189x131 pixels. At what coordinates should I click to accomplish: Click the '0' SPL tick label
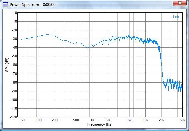click(x=16, y=13)
